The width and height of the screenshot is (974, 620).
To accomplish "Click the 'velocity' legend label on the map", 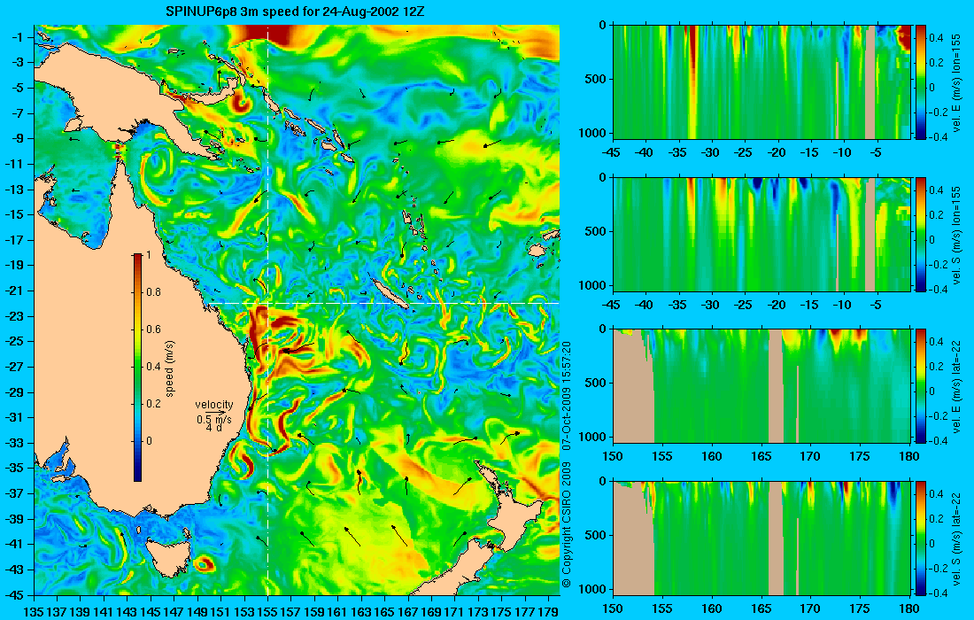I will (213, 405).
